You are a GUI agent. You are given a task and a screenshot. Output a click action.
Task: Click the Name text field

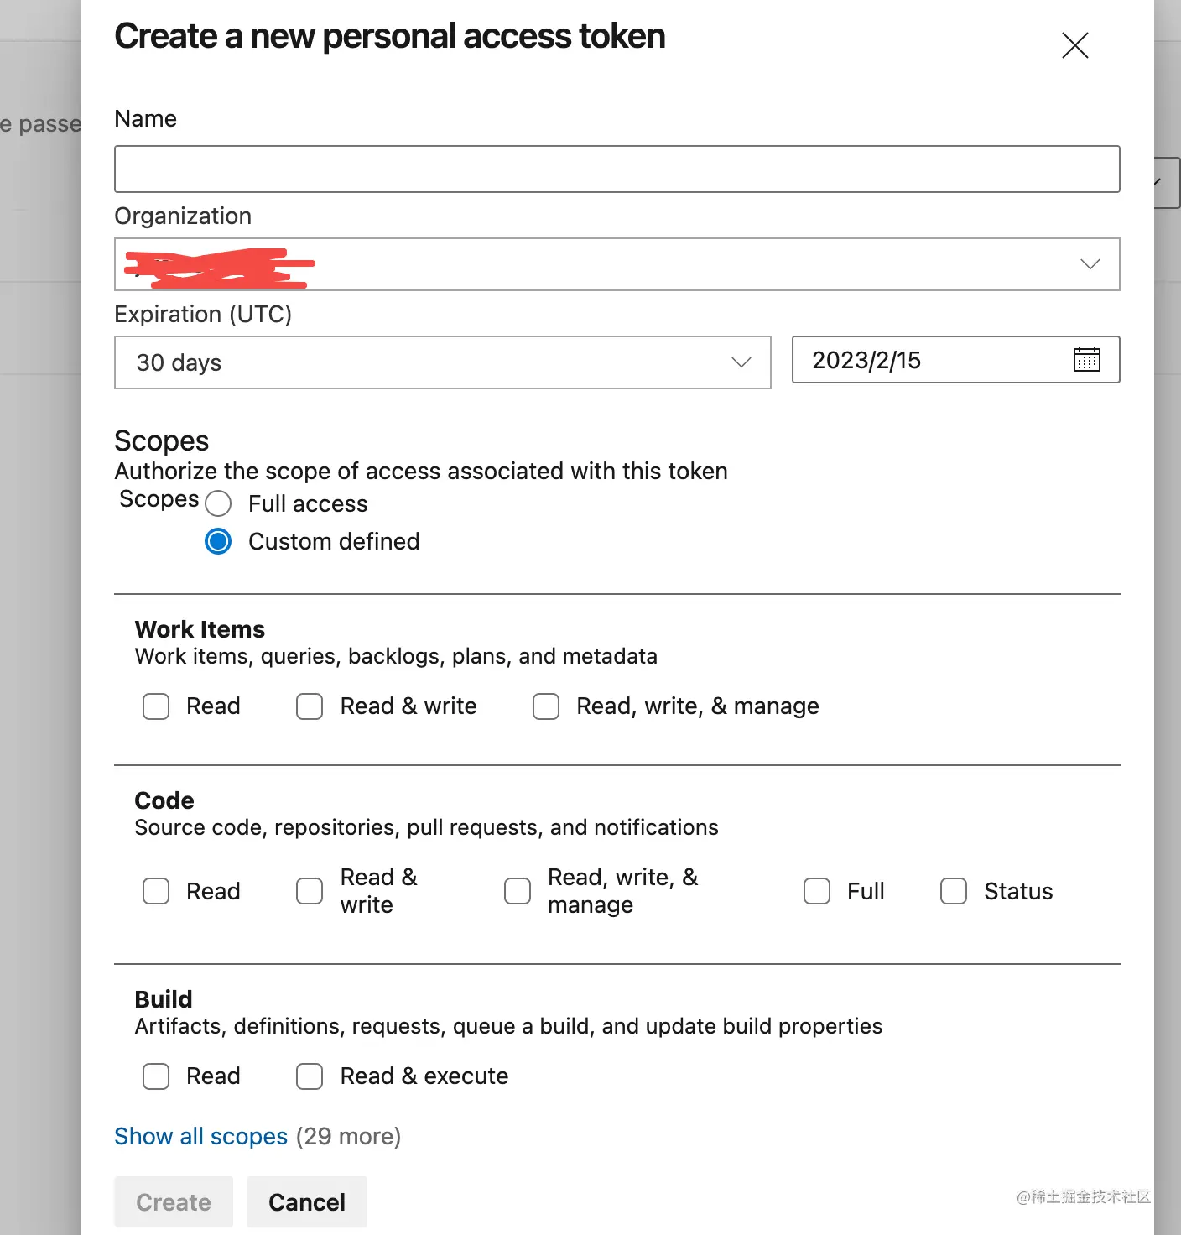coord(617,169)
